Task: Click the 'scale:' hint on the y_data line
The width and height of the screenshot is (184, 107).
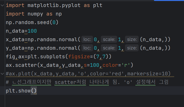Action: pyautogui.click(x=109, y=48)
